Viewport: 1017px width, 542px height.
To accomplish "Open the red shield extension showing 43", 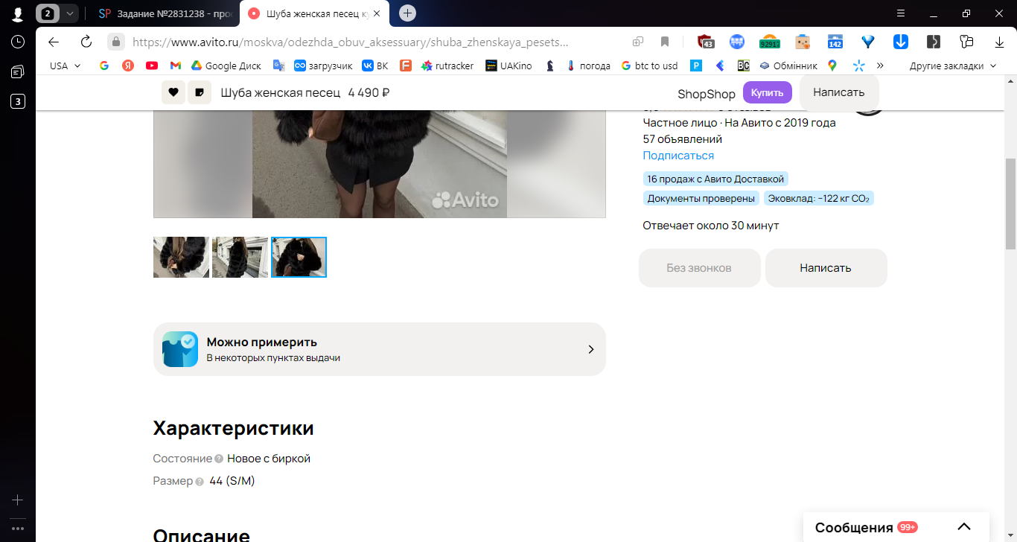I will 707,42.
